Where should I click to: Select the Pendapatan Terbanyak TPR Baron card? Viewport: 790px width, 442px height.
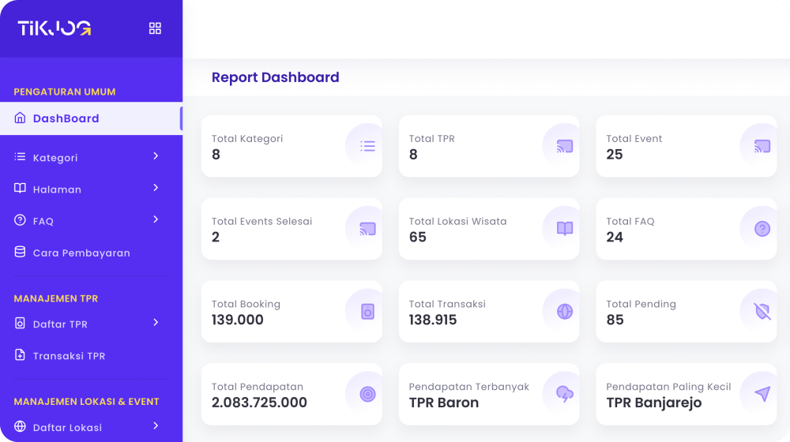(x=488, y=395)
